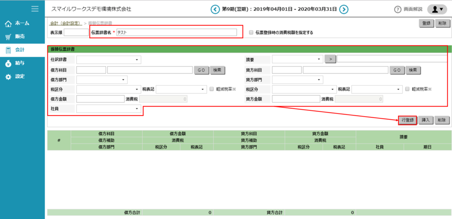
Task: Click the > button beside 摘要
Action: click(331, 59)
